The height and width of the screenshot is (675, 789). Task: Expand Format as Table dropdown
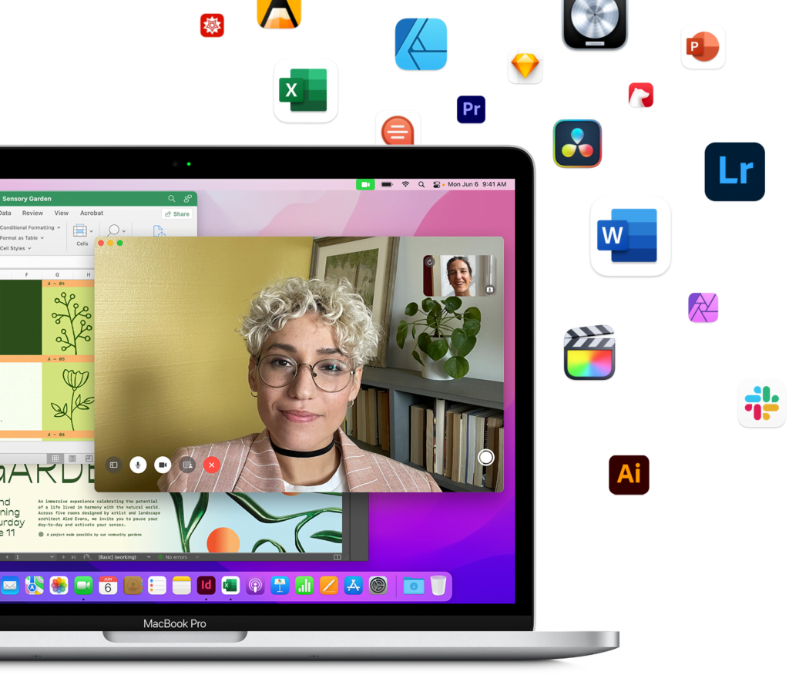click(22, 238)
